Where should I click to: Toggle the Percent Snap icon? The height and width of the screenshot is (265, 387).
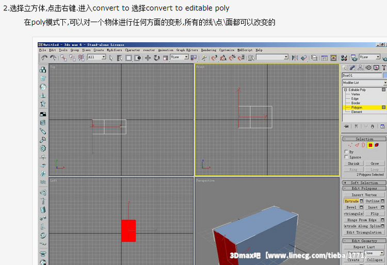pos(232,58)
